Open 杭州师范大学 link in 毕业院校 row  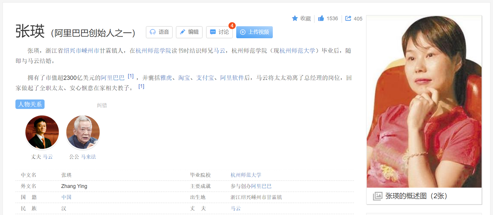(246, 175)
